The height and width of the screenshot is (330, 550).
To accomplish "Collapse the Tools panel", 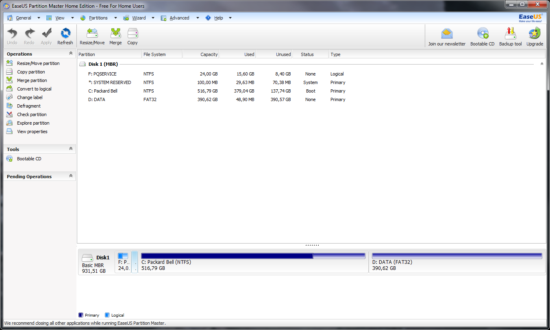I will coord(71,149).
